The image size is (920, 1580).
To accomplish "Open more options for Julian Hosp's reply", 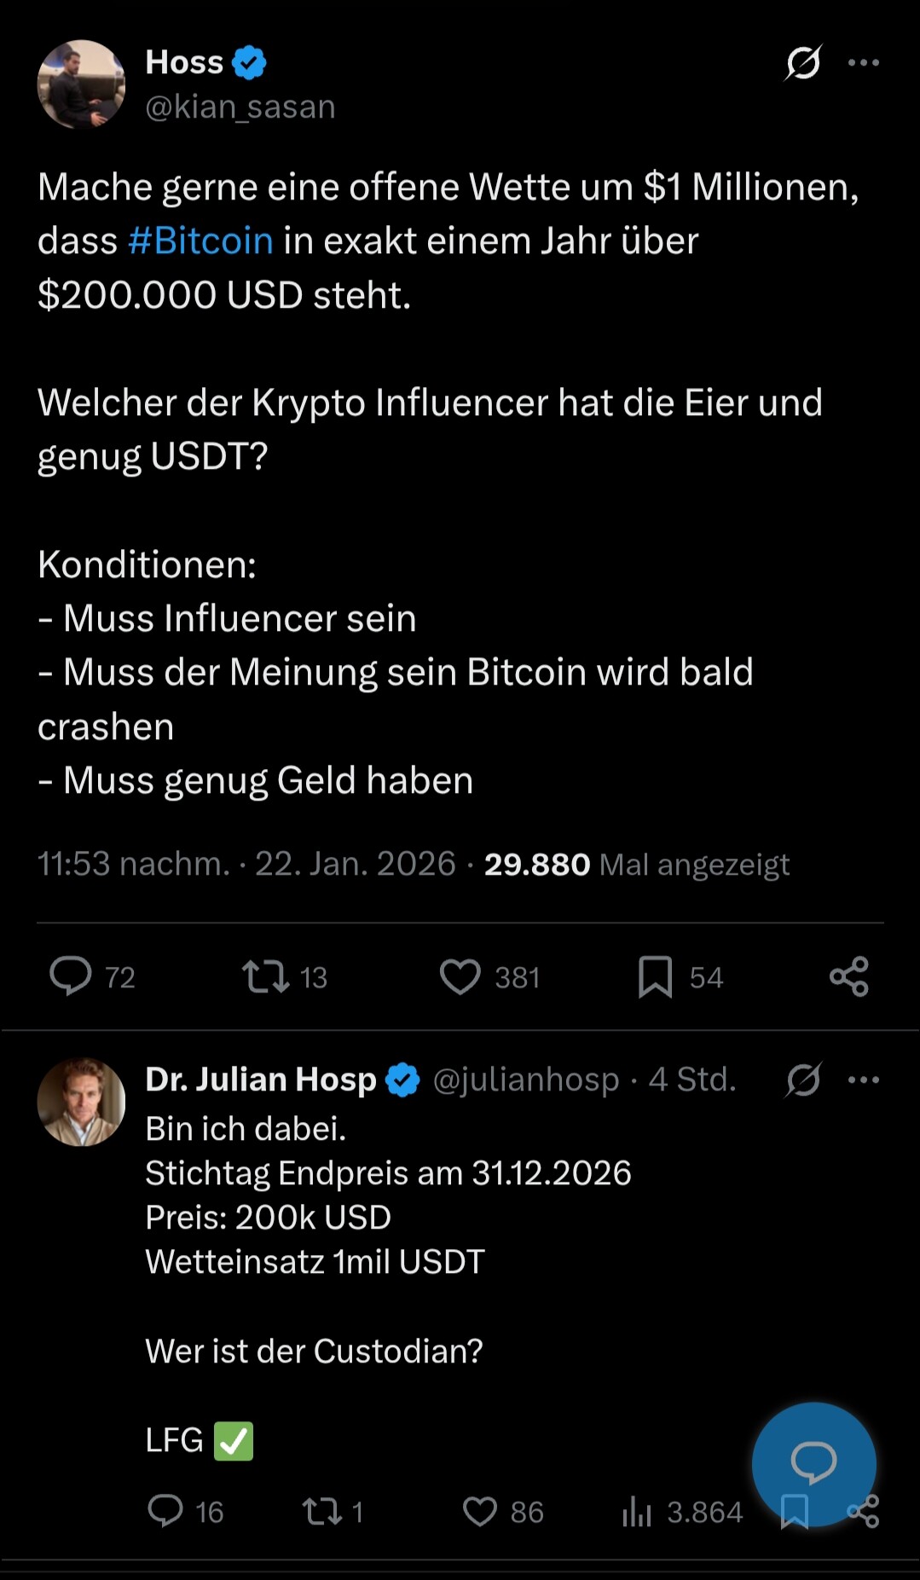I will coord(863,1080).
